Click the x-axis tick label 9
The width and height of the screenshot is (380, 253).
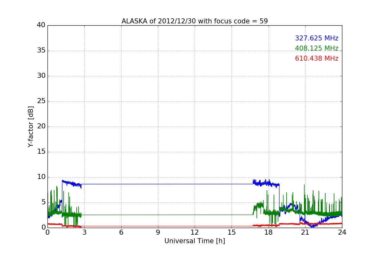[158, 232]
